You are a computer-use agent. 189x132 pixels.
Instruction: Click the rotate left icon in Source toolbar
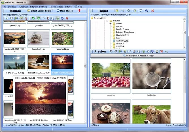33,18
